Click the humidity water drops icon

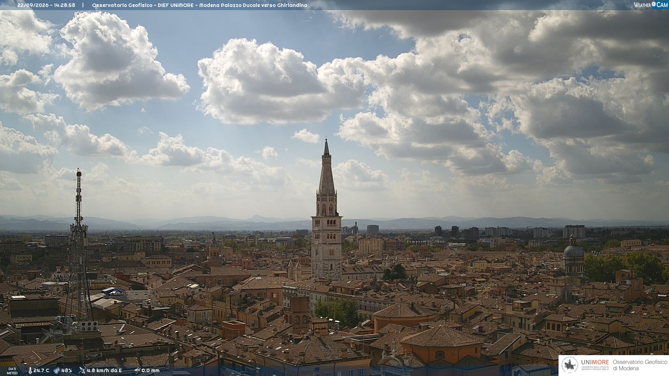[57, 370]
